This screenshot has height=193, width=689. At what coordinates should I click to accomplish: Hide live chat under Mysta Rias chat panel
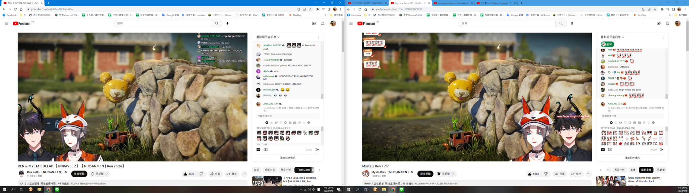(632, 158)
